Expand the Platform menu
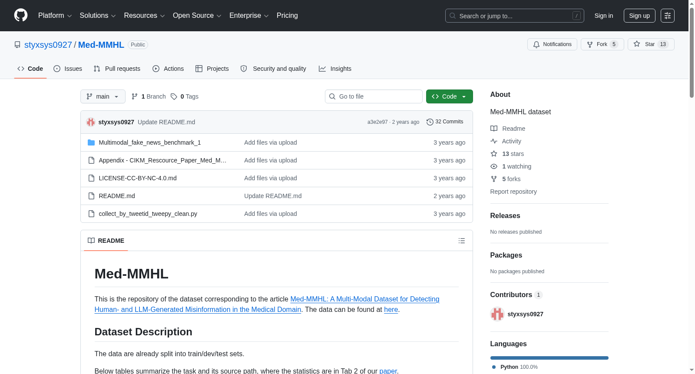Screen dimensions: 695x374 (x=55, y=16)
